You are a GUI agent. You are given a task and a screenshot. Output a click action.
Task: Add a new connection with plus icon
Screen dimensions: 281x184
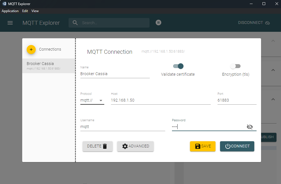coord(31,49)
